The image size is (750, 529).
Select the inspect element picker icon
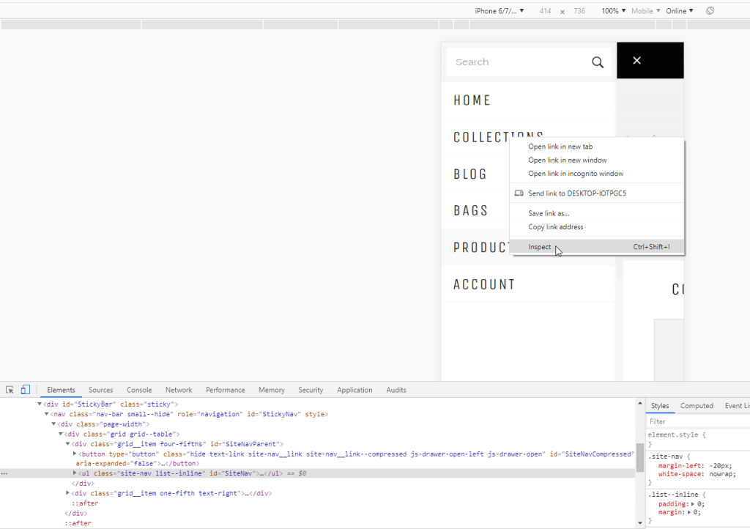[x=9, y=389]
